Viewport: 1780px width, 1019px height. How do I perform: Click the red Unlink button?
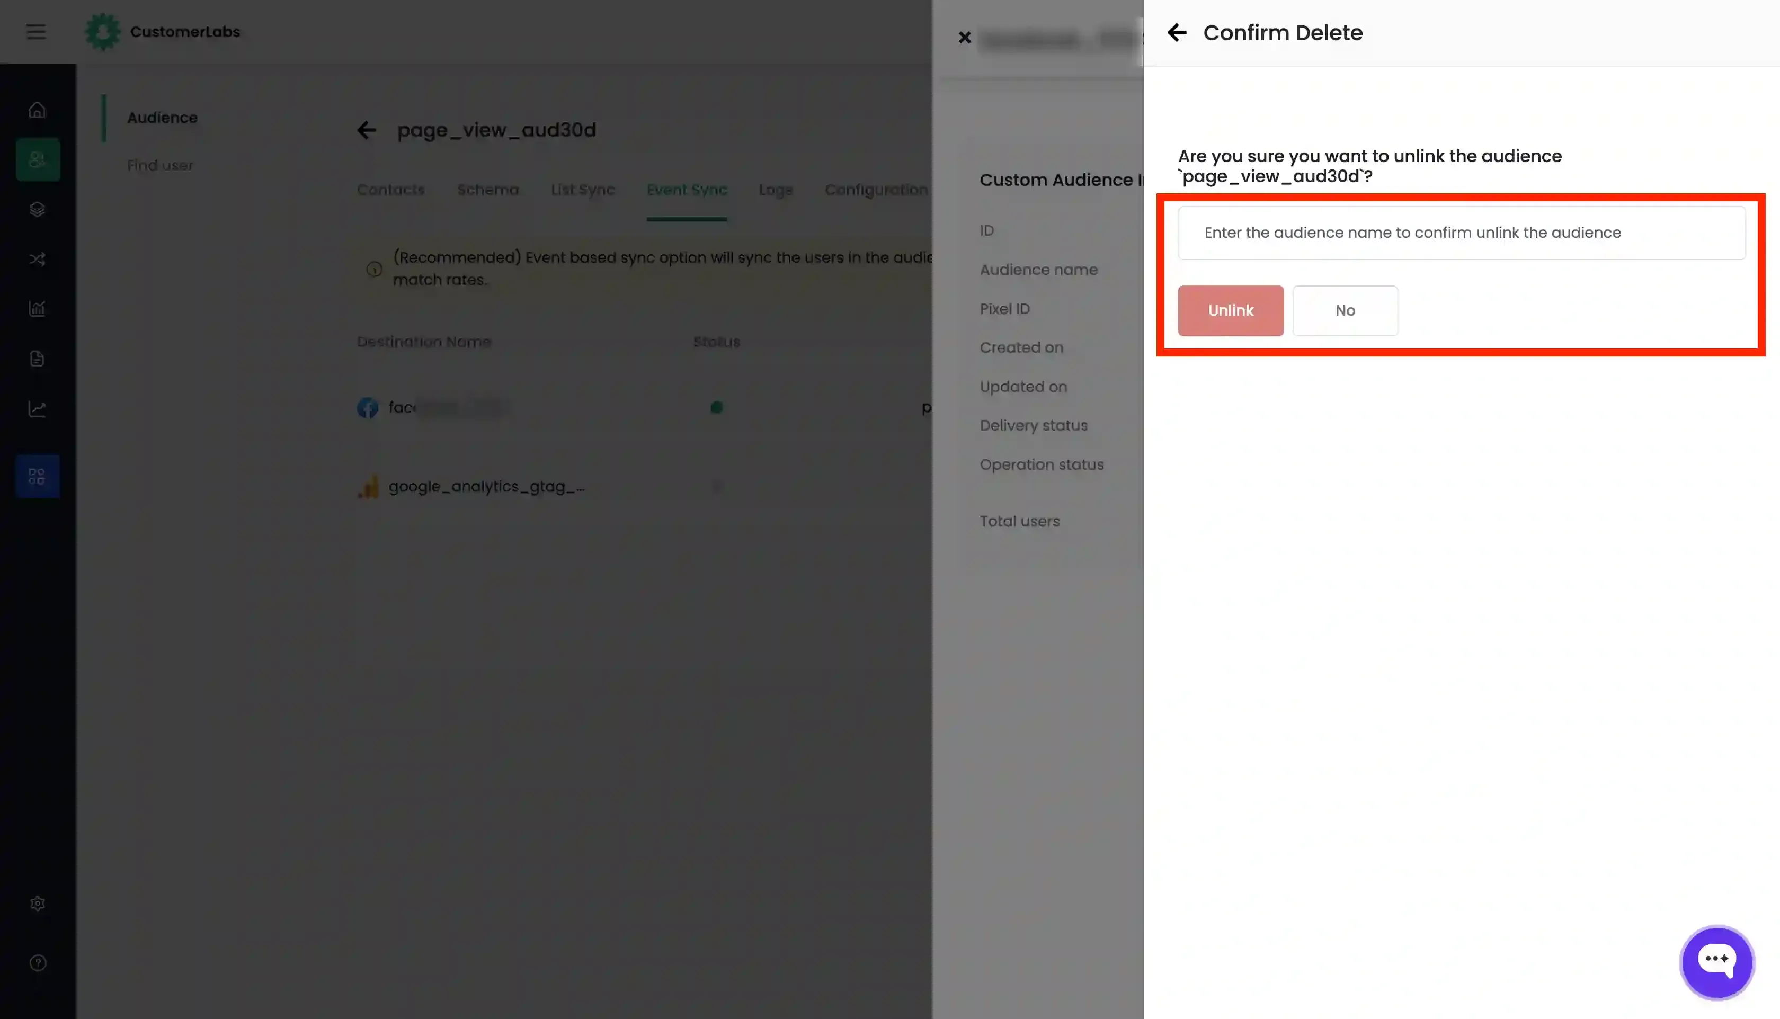tap(1231, 311)
